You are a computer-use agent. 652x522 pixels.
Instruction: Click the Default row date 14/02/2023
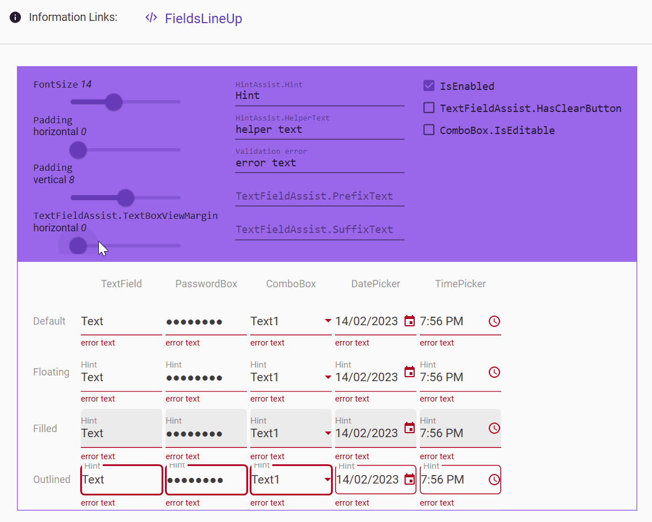[366, 321]
